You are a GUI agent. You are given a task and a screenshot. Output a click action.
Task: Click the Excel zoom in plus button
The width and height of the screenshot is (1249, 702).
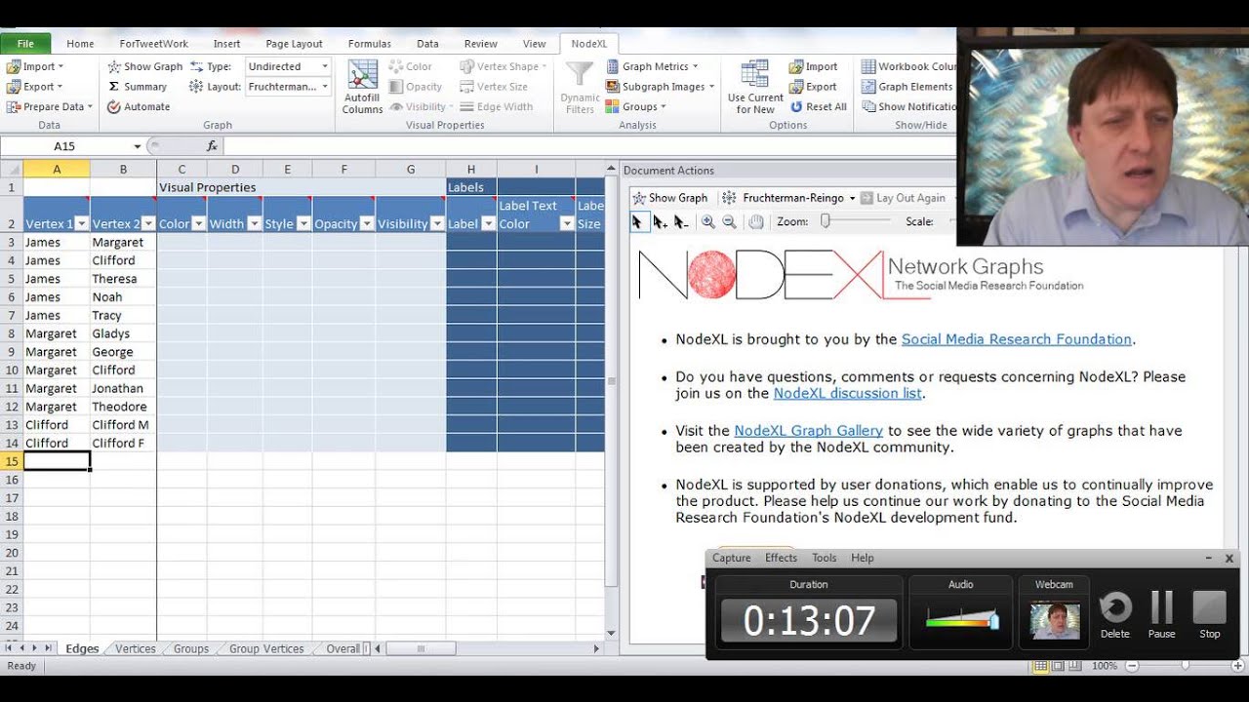coord(1239,666)
